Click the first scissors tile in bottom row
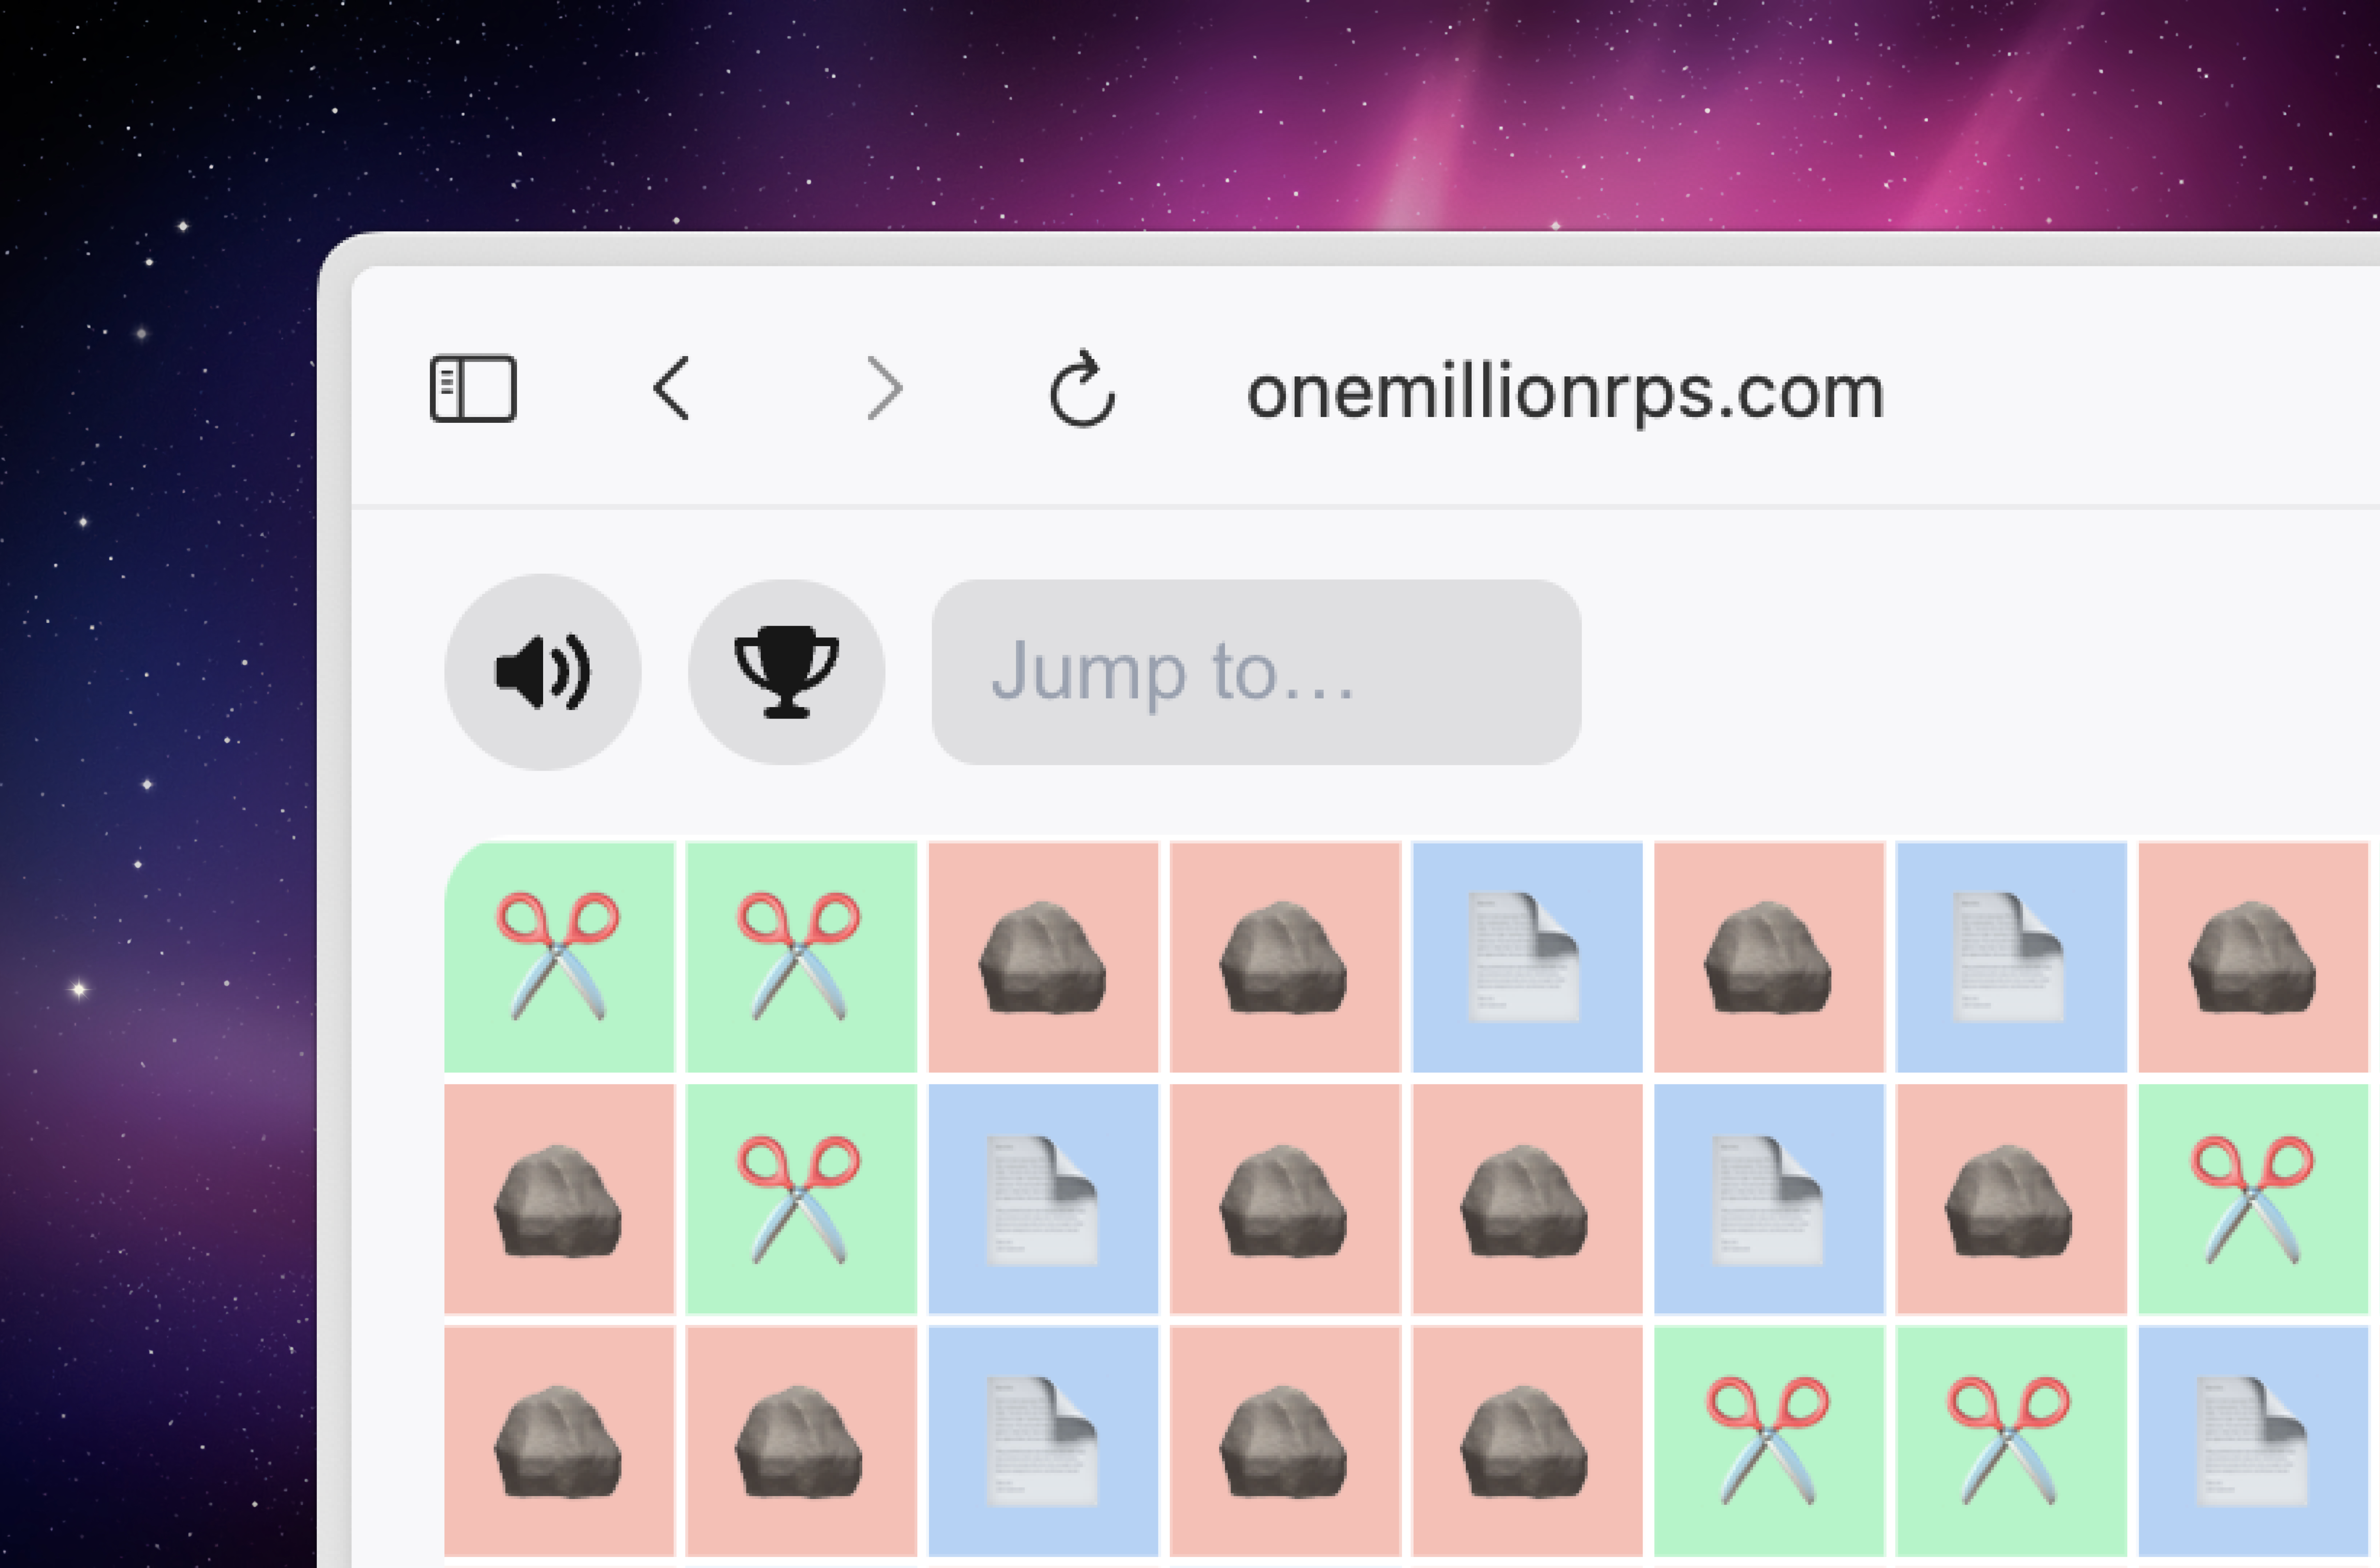The width and height of the screenshot is (2380, 1568). pos(1769,1441)
